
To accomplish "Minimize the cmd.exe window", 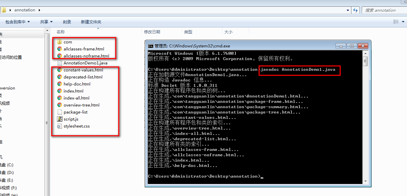I will click(341, 46).
